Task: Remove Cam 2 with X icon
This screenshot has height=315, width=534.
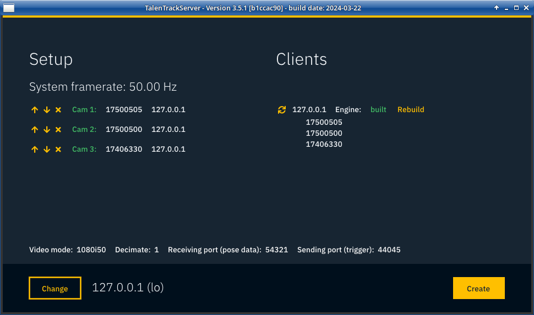Action: pyautogui.click(x=58, y=130)
